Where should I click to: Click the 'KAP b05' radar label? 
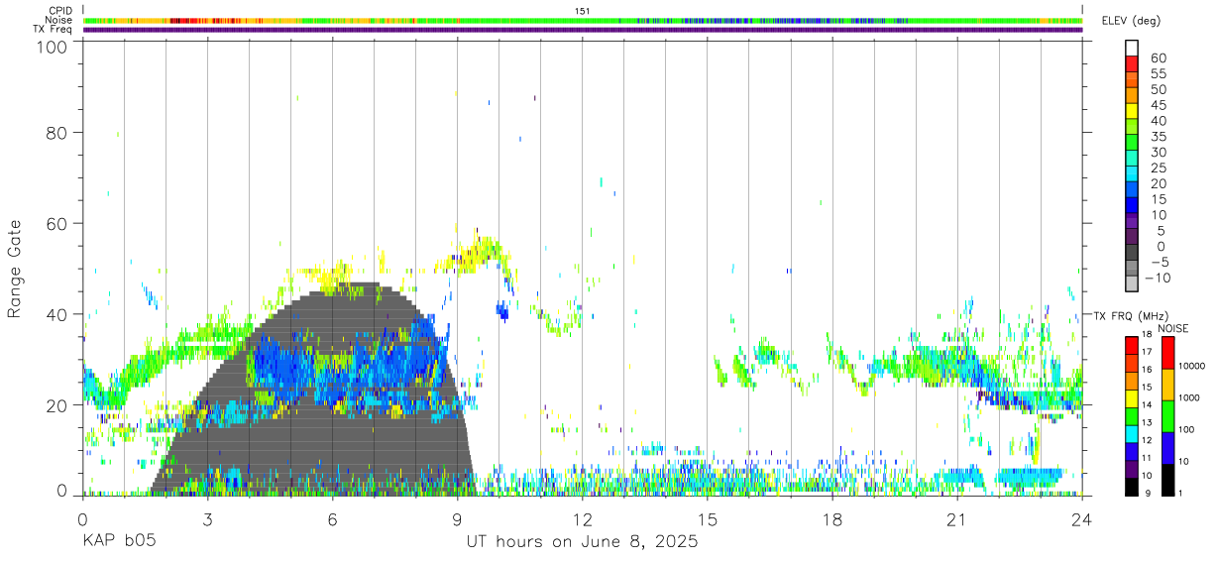pyautogui.click(x=118, y=542)
